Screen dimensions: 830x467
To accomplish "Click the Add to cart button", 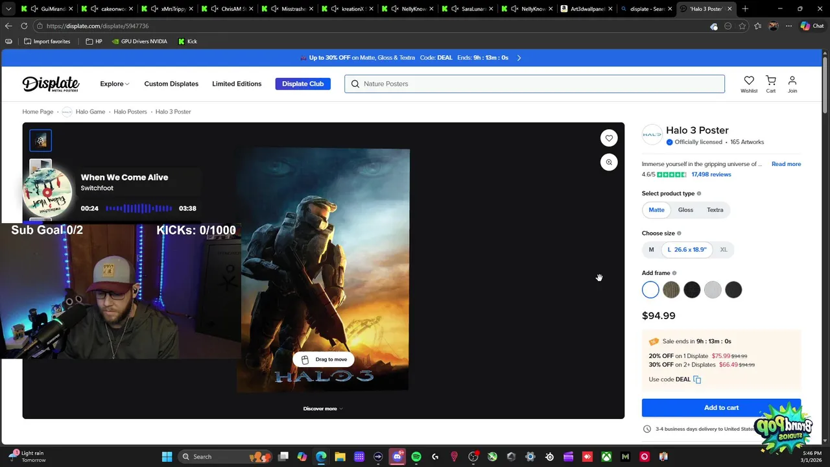I will (x=721, y=407).
